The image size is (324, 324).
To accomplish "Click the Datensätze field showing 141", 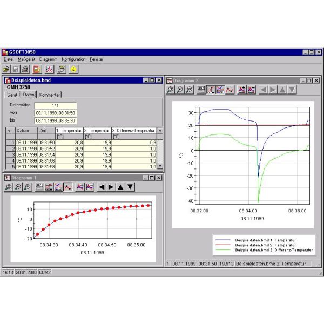I will click(x=55, y=106).
